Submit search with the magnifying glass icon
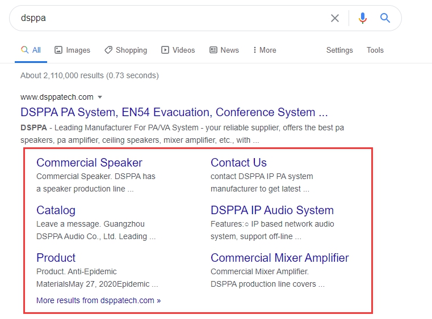 pyautogui.click(x=385, y=18)
